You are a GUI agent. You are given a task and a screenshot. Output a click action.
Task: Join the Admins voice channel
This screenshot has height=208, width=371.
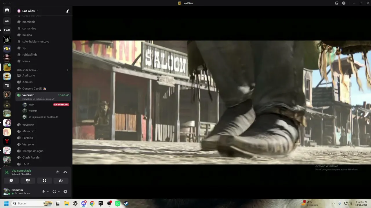(43, 82)
